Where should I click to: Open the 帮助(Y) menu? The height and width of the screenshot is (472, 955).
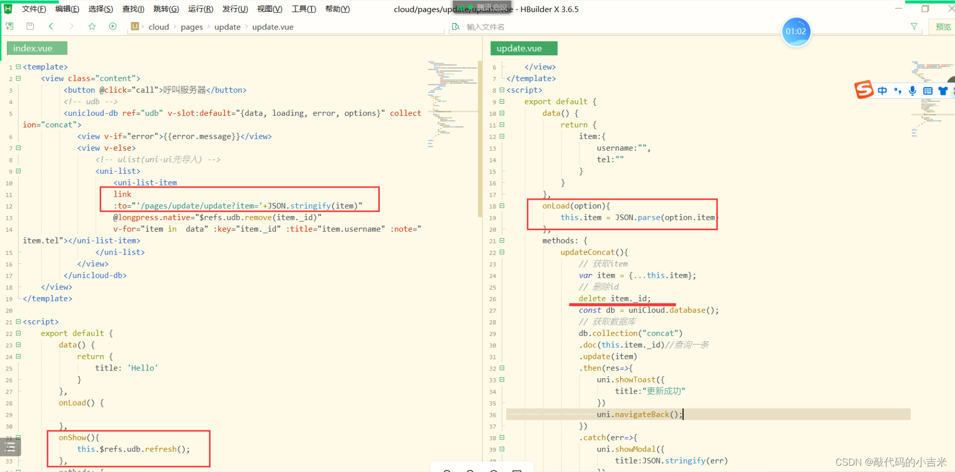point(338,9)
